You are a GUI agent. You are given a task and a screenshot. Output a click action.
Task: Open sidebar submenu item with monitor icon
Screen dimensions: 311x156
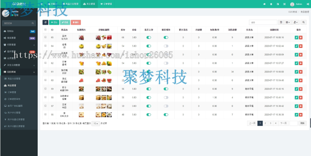pos(19,106)
